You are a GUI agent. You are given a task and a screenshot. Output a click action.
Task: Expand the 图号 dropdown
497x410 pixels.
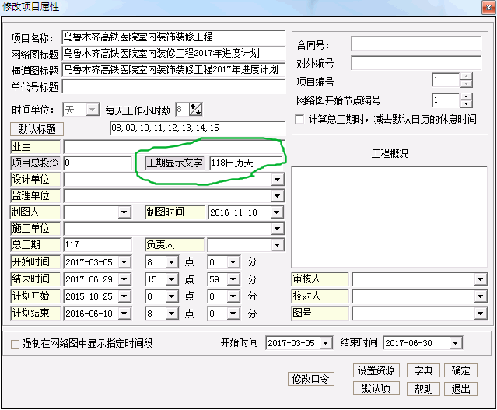(480, 314)
